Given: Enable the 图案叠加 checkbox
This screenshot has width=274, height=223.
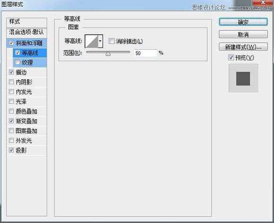Looking at the screenshot, I should click(x=11, y=131).
